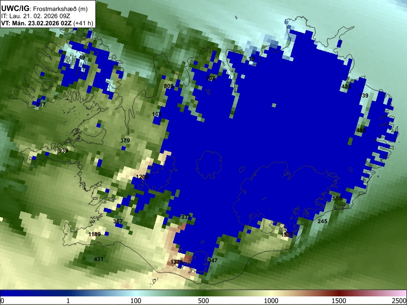Click the '0' label on the color scale
Screen dimensions: 407x305
2,301
